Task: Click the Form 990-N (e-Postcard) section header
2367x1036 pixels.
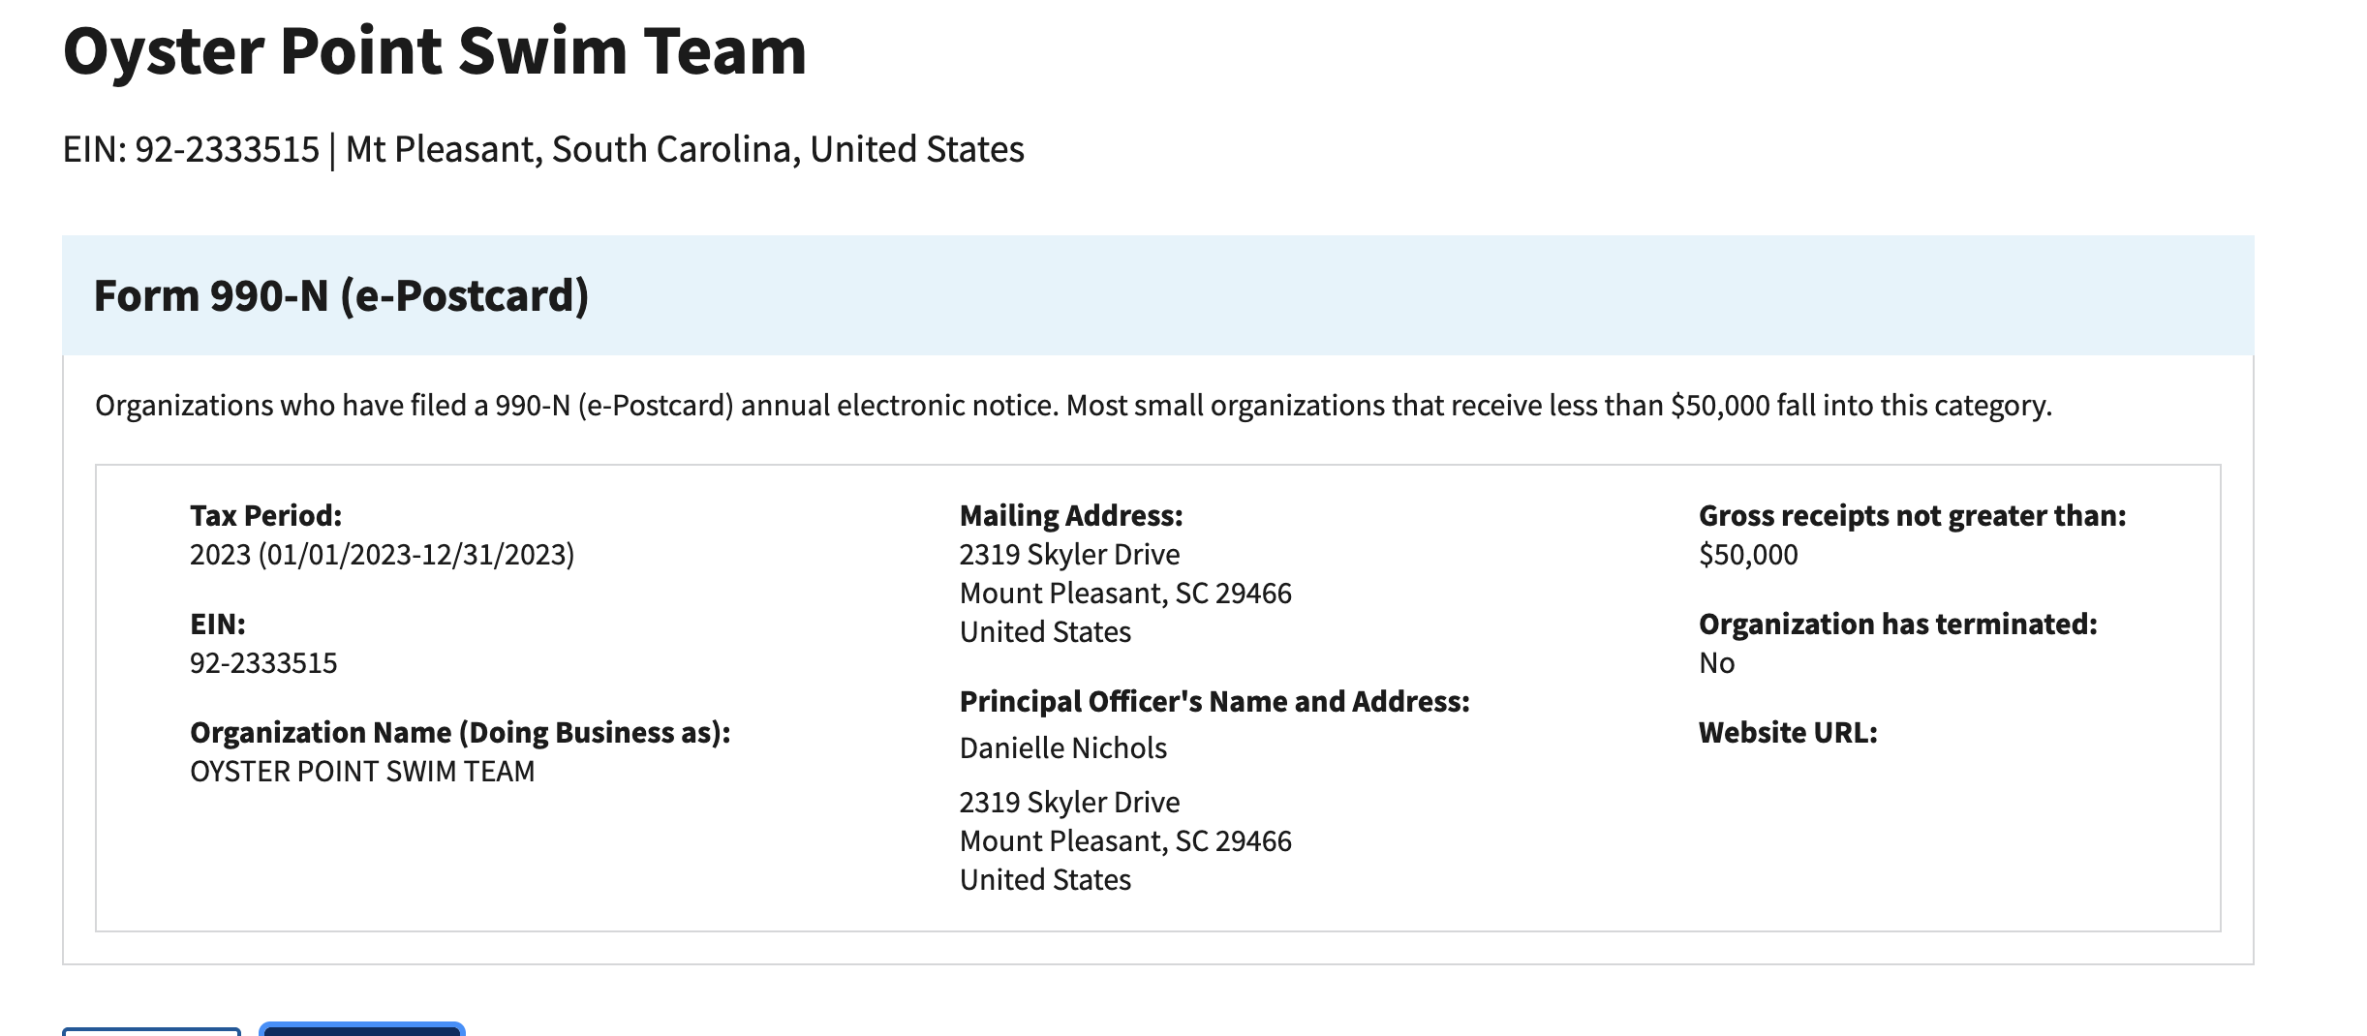Action: [x=341, y=295]
